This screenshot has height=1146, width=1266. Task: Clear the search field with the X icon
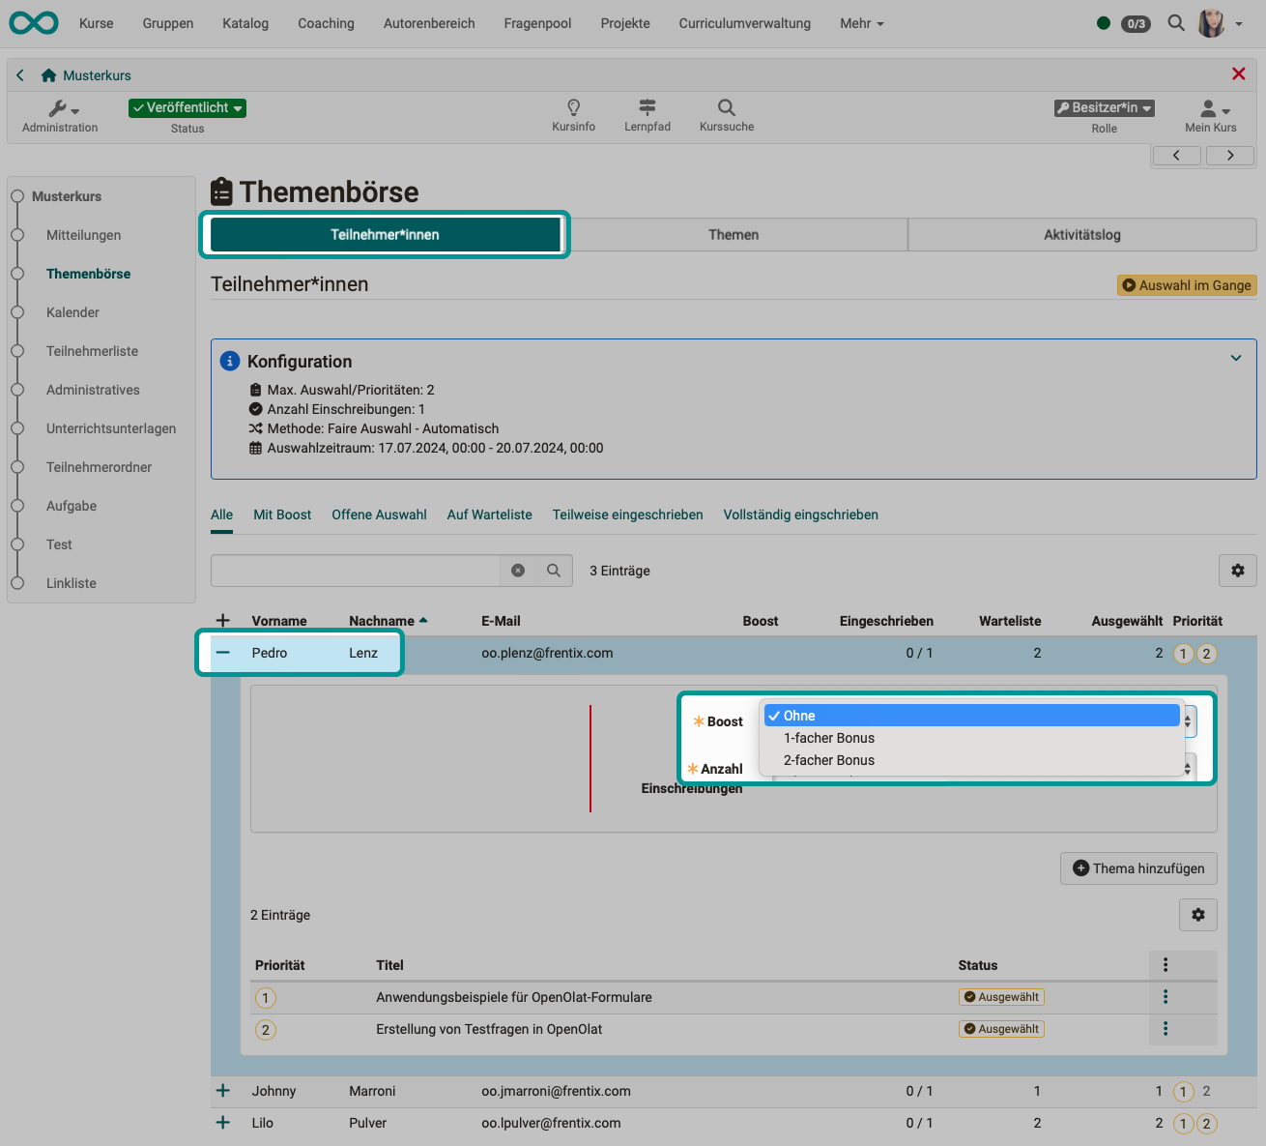coord(517,571)
